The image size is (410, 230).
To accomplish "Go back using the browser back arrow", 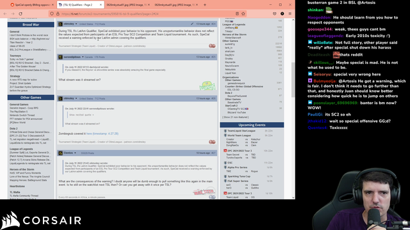I will pyautogui.click(x=5, y=14).
